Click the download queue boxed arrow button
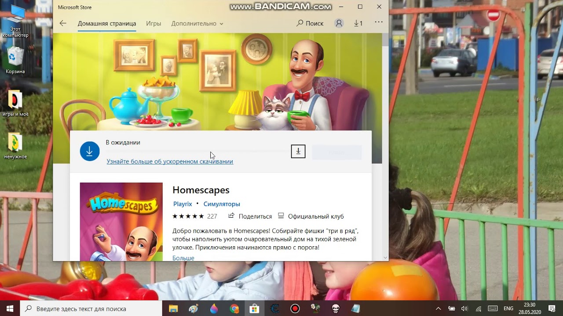The height and width of the screenshot is (316, 563). point(298,151)
